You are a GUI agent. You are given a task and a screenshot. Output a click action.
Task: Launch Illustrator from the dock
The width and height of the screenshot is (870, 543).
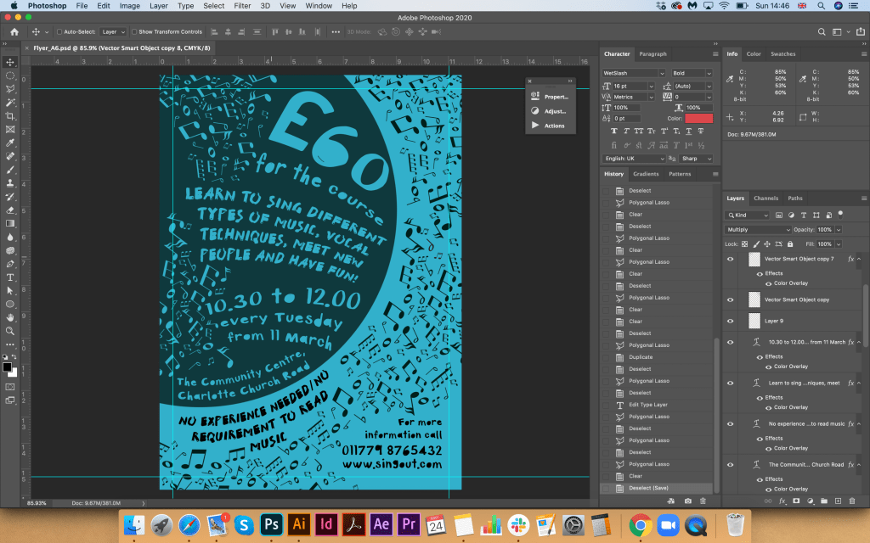[298, 523]
